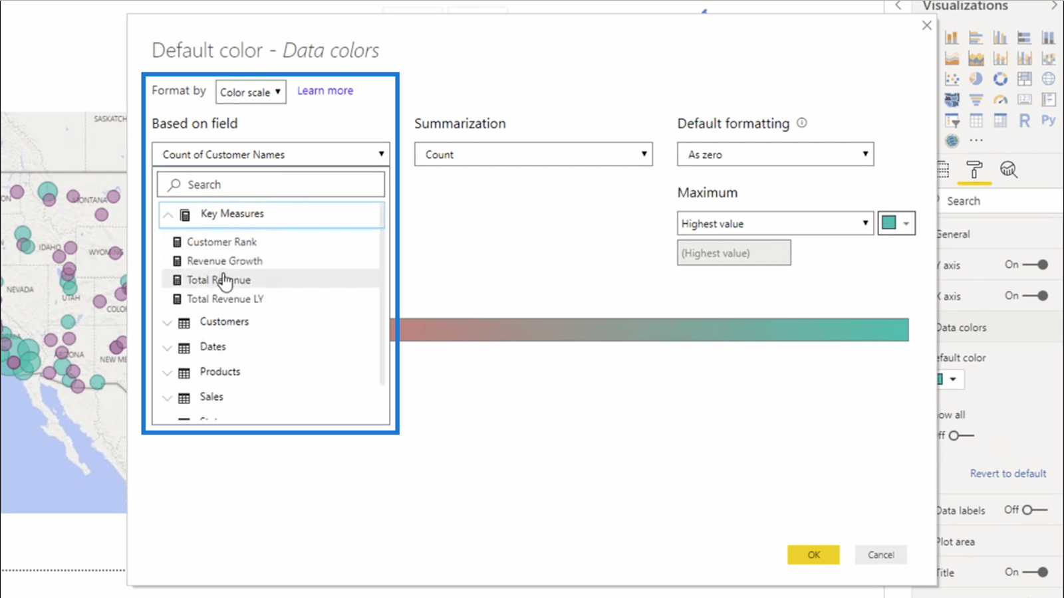Screen dimensions: 1064x598
Task: Toggle the X axis switch
Action: (1035, 296)
